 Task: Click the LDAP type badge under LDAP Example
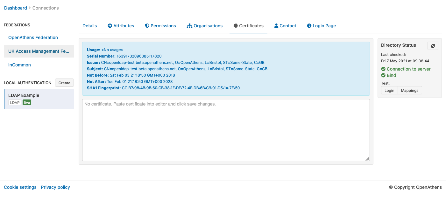tap(14, 102)
